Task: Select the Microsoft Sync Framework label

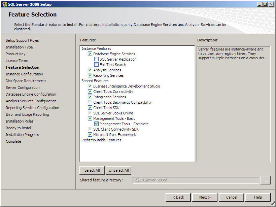Action: 114,135
